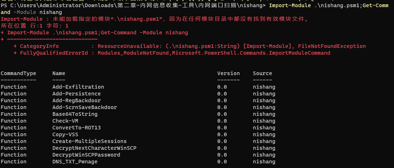The height and width of the screenshot is (168, 394).
Task: Click the ConvertTo-ROT13 function name
Action: 77,128
